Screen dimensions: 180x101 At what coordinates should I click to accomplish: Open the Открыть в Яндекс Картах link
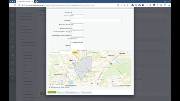click(58, 85)
